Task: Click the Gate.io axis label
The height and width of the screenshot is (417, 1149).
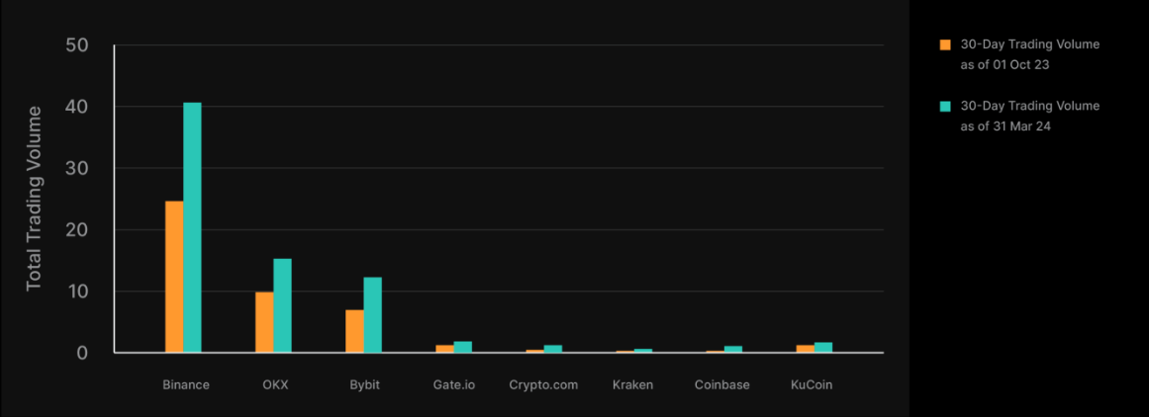Action: coord(454,384)
